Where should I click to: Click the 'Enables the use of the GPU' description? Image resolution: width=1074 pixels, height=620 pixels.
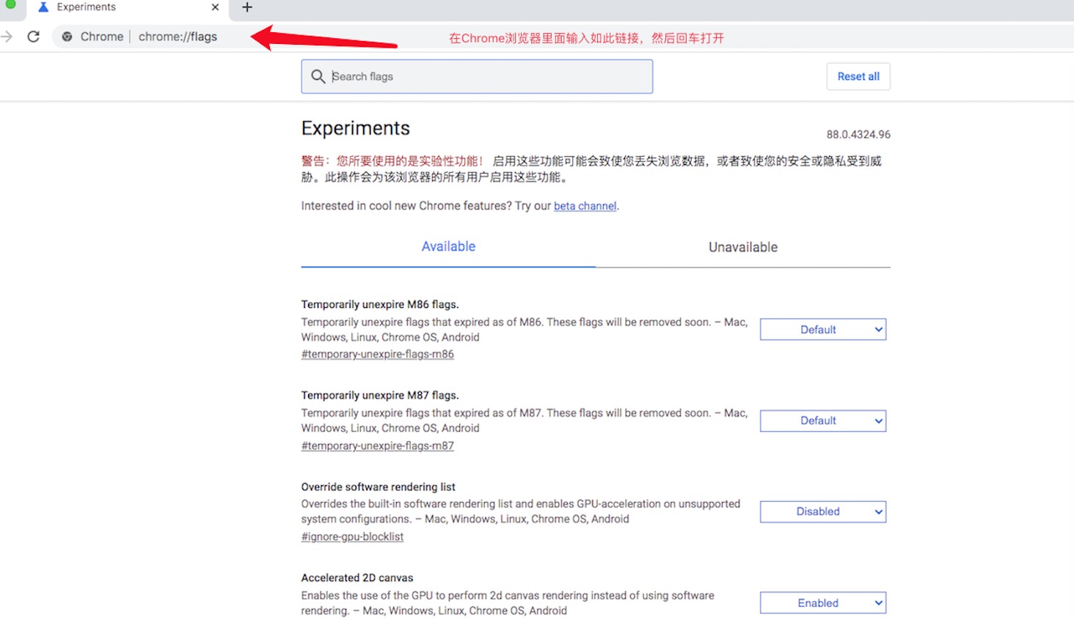pyautogui.click(x=508, y=603)
